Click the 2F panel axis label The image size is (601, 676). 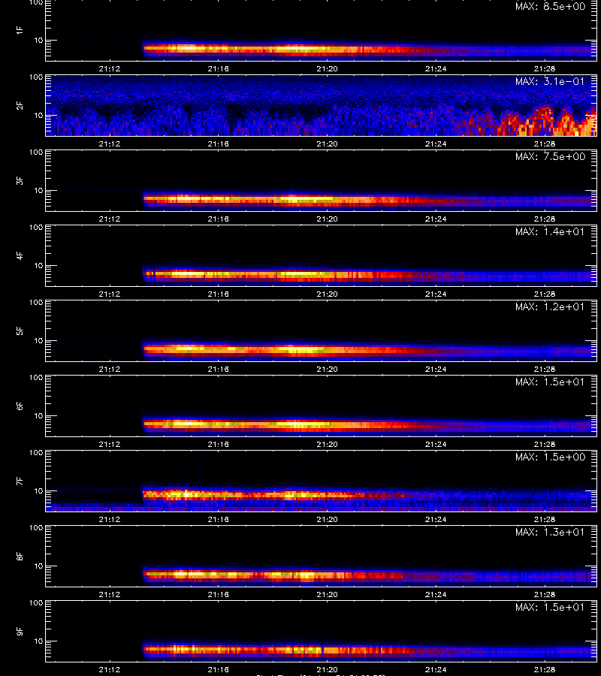tap(20, 105)
